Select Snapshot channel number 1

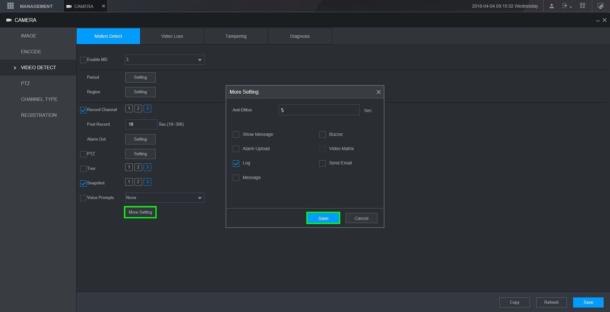click(129, 182)
